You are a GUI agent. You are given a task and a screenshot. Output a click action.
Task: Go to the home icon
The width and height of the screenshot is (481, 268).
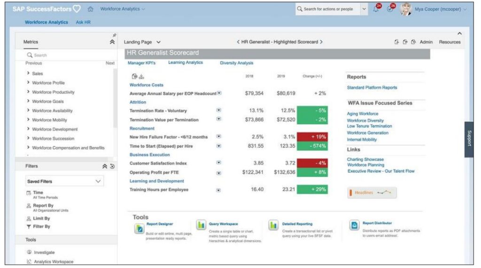coord(90,9)
